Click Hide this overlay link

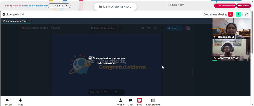pos(106,63)
